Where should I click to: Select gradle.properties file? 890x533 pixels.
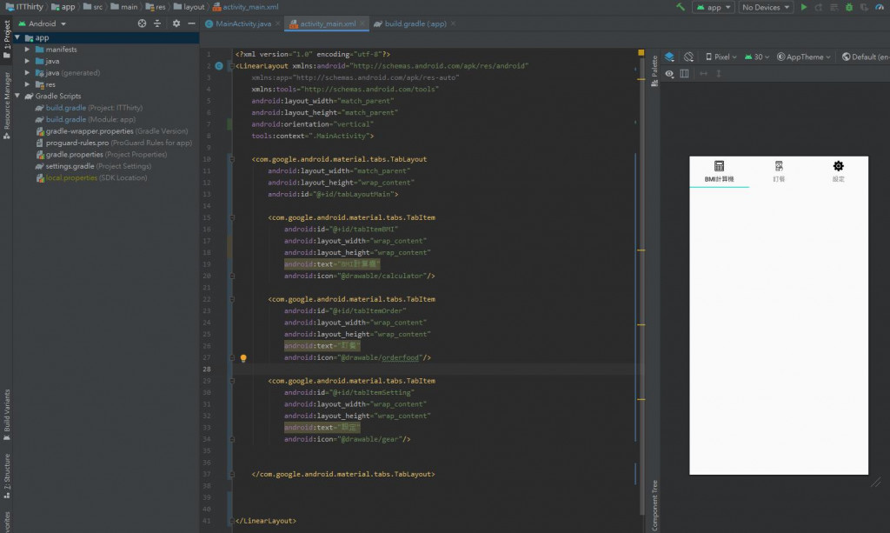pyautogui.click(x=101, y=155)
